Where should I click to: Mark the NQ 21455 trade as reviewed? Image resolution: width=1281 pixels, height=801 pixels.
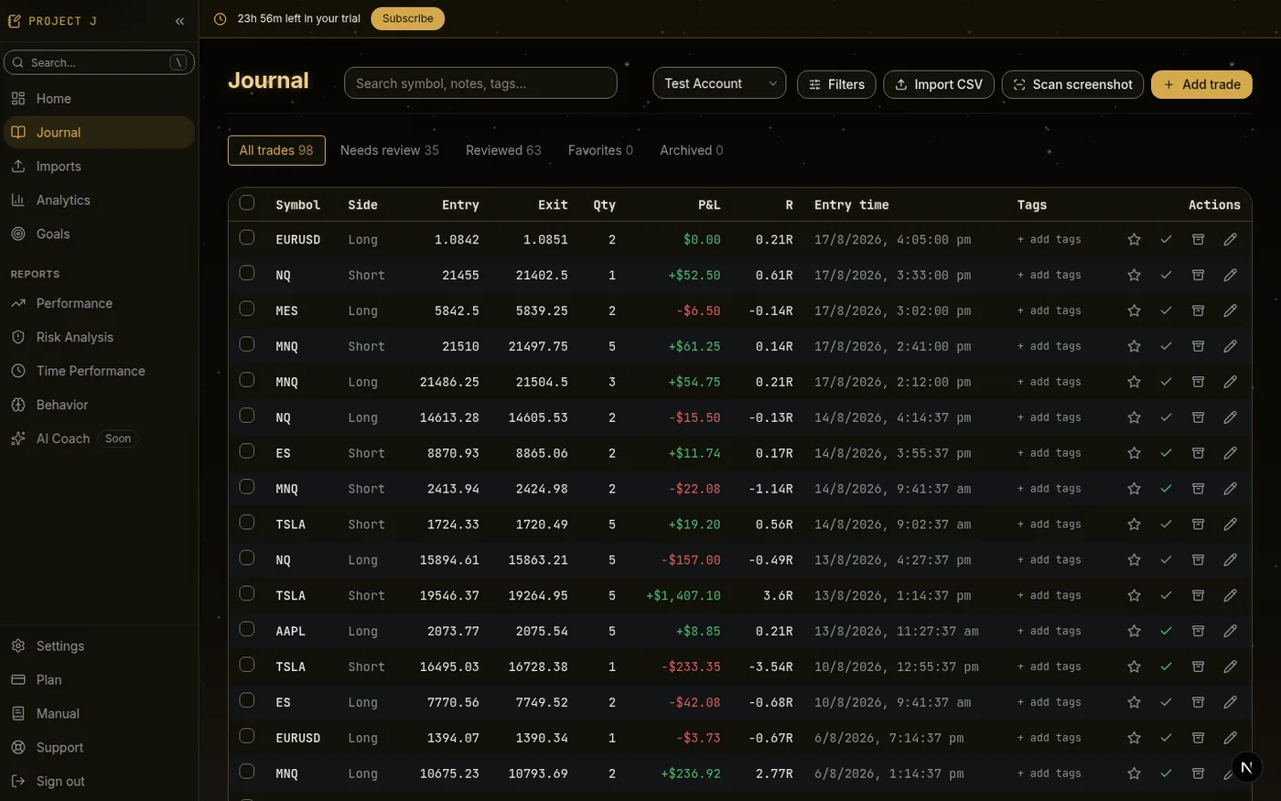pos(1166,276)
